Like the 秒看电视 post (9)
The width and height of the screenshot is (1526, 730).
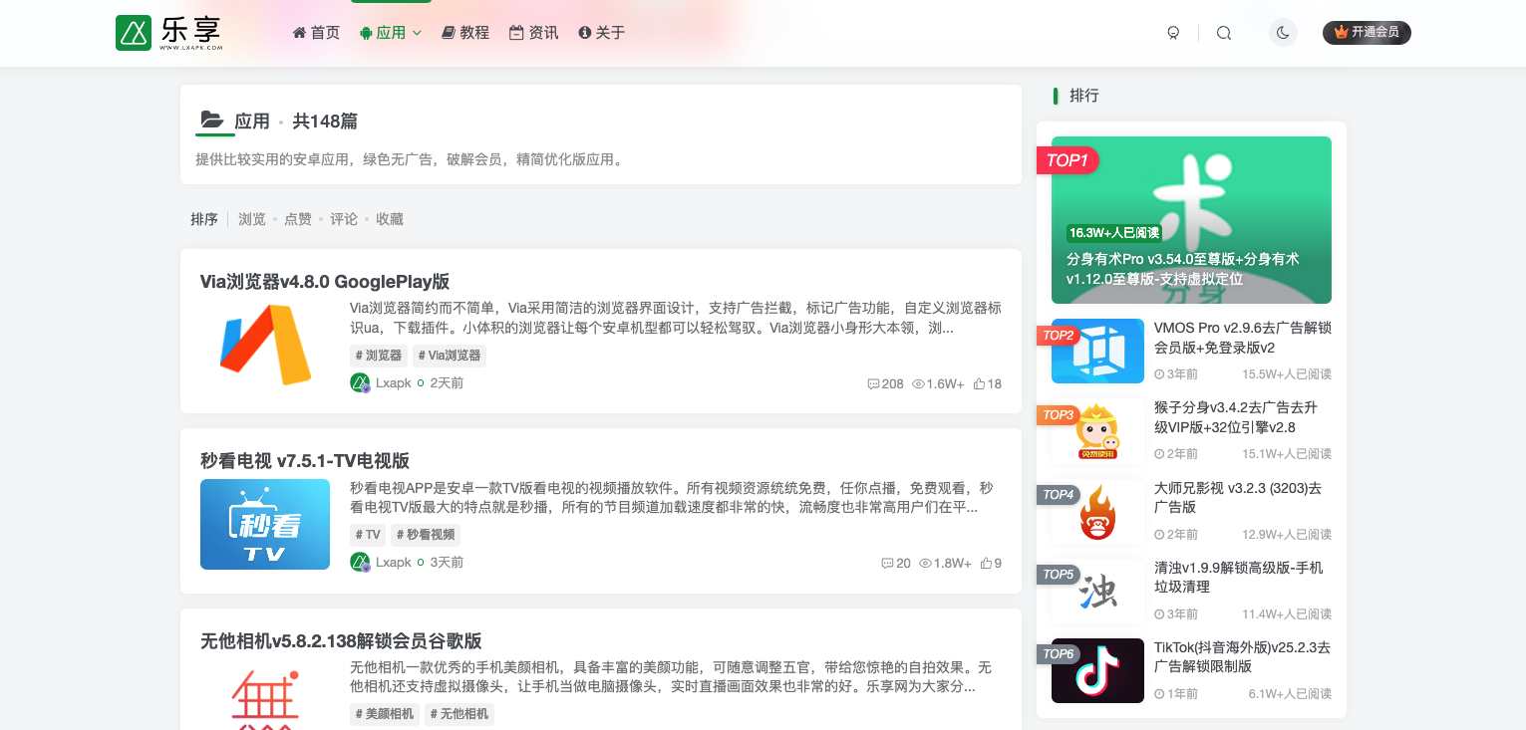click(991, 563)
